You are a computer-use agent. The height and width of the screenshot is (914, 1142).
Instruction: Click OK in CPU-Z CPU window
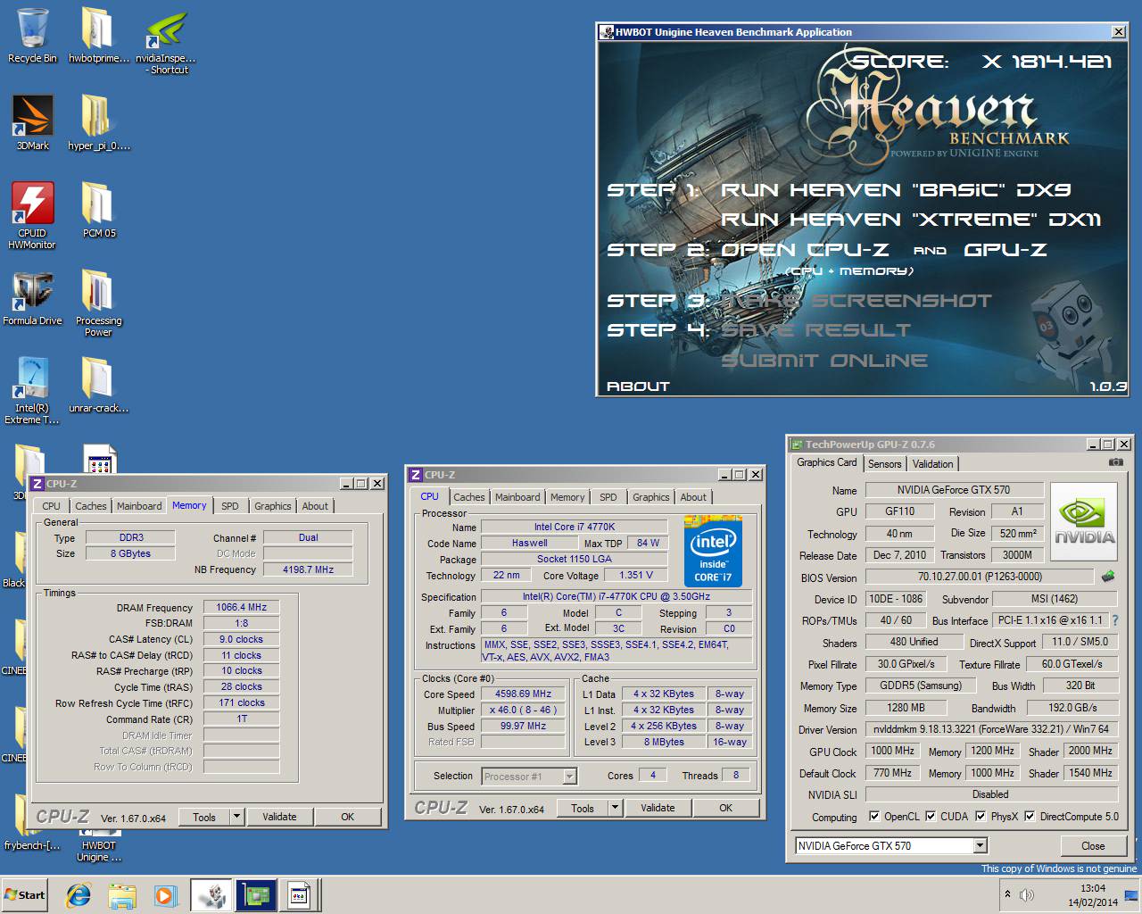coord(726,807)
